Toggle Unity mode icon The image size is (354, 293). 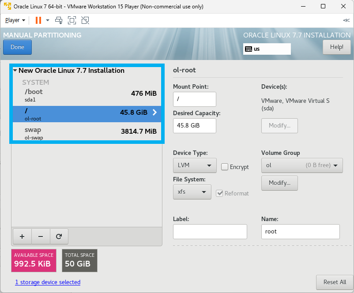pyautogui.click(x=85, y=20)
